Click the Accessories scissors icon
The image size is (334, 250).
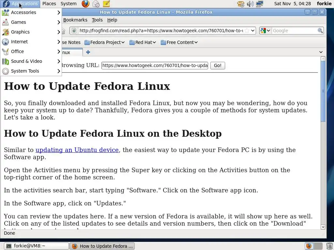click(x=6, y=13)
